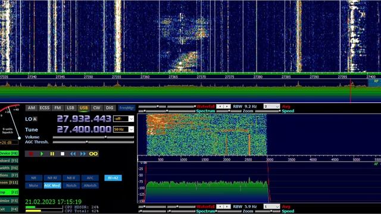The image size is (381, 214).
Task: Select ECSS mode
Action: pyautogui.click(x=45, y=108)
